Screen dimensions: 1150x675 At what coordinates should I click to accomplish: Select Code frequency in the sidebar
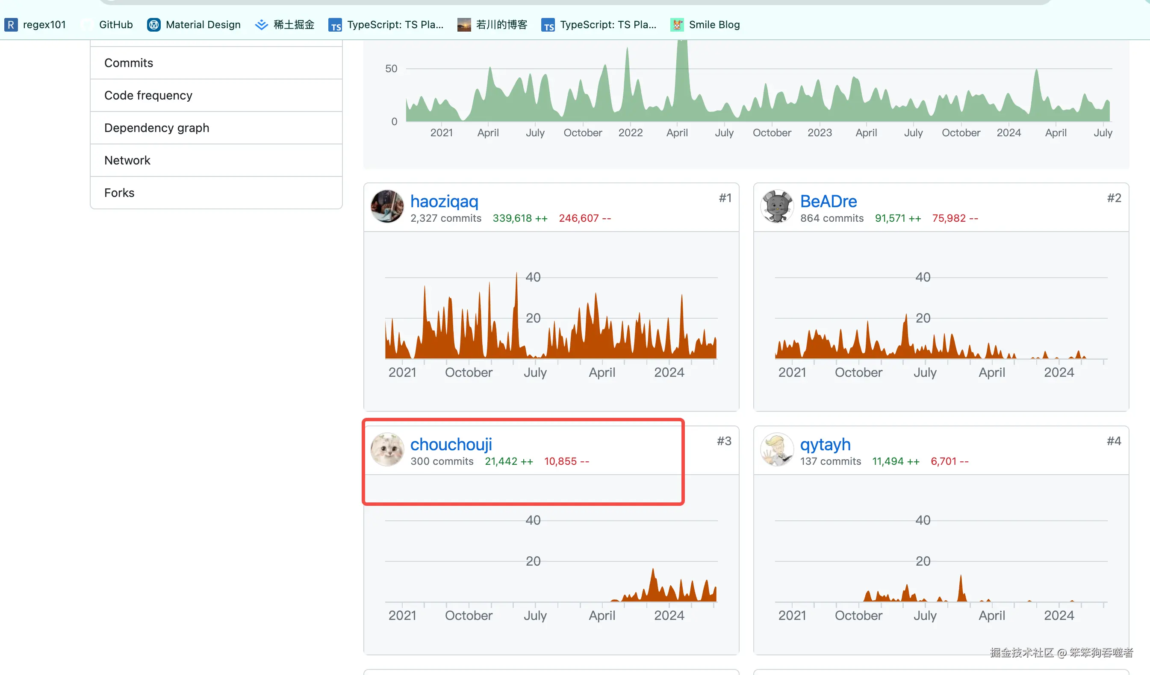point(148,95)
